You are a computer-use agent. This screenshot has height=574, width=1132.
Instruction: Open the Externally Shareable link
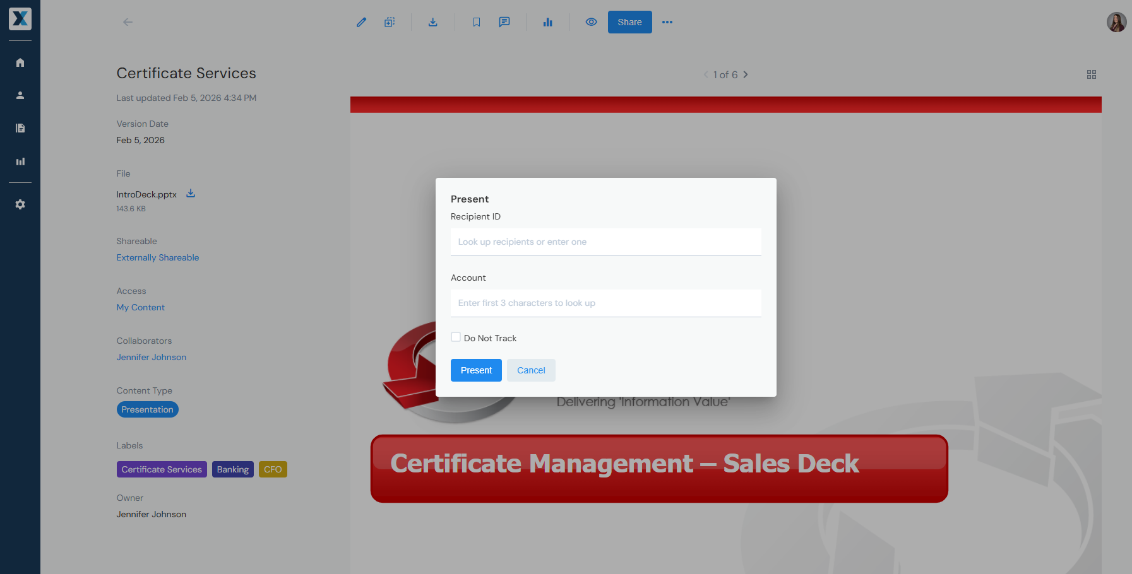click(x=158, y=257)
